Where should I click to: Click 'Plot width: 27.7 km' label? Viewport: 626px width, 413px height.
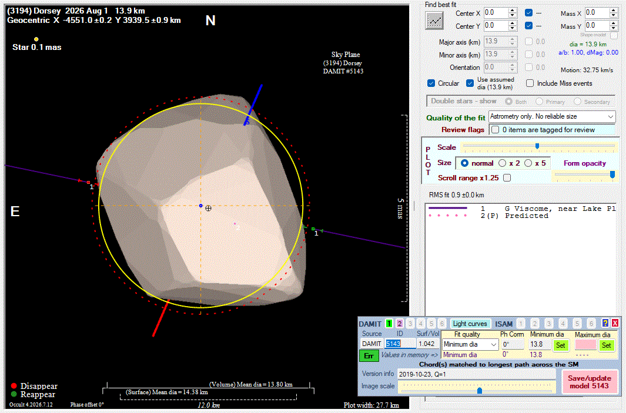point(371,405)
